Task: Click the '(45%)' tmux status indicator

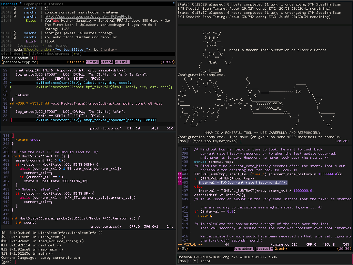Action: click(183, 249)
